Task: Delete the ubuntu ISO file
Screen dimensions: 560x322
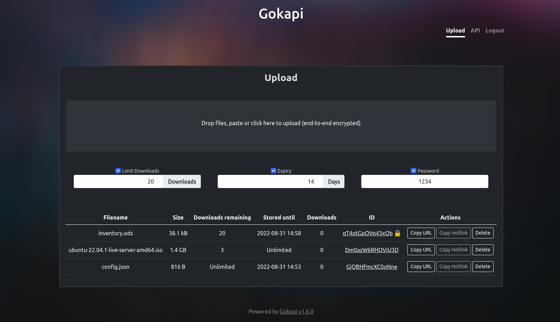Action: [x=483, y=250]
